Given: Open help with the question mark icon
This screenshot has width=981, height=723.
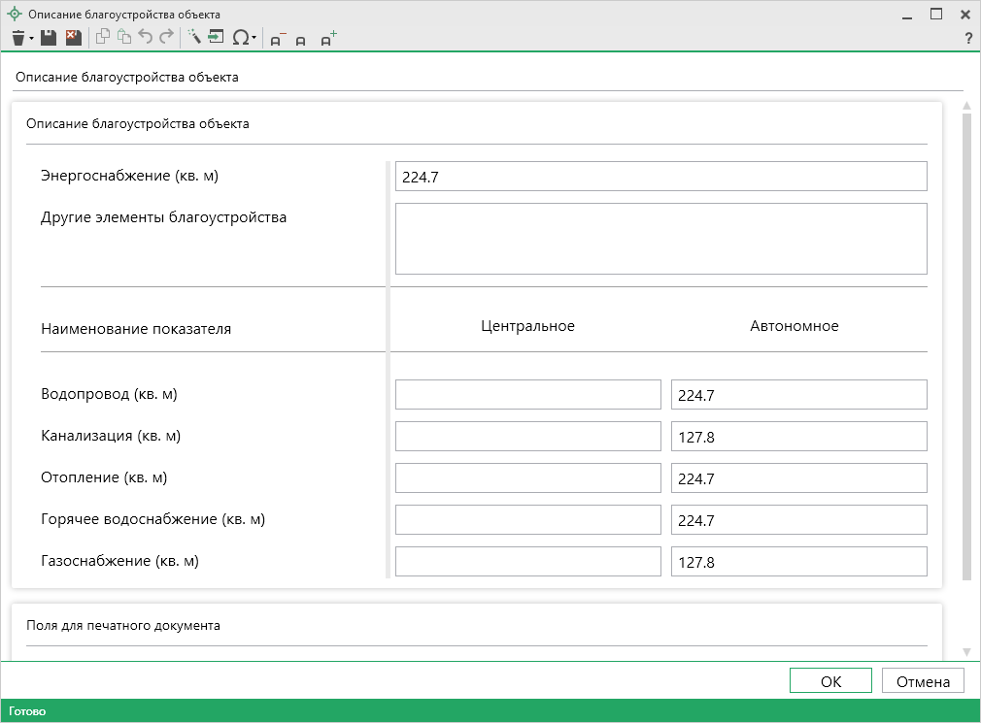Looking at the screenshot, I should coord(967,39).
